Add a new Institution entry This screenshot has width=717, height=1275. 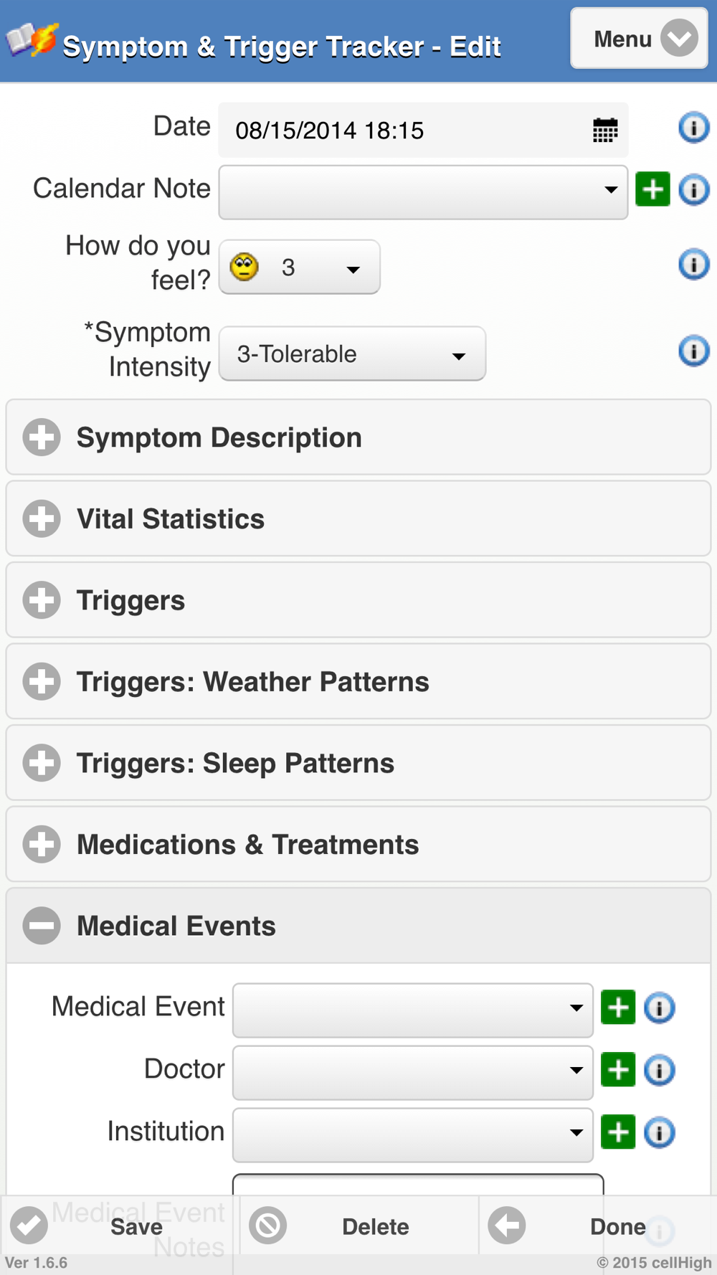pos(618,1132)
